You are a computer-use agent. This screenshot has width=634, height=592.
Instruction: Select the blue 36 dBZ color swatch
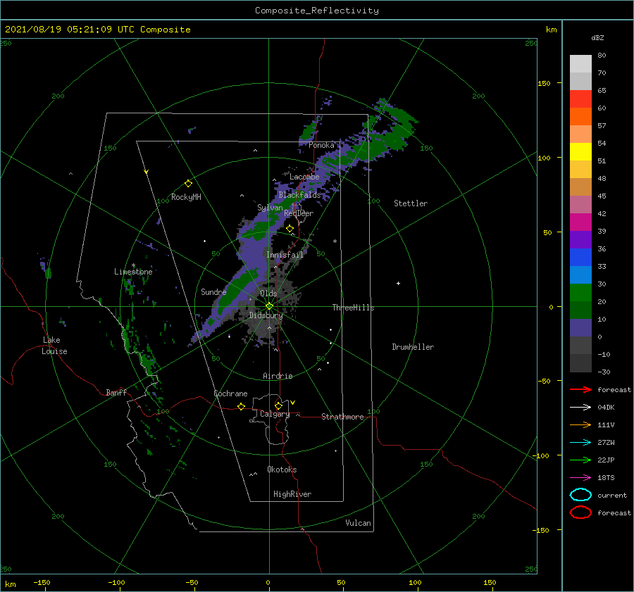(x=580, y=257)
